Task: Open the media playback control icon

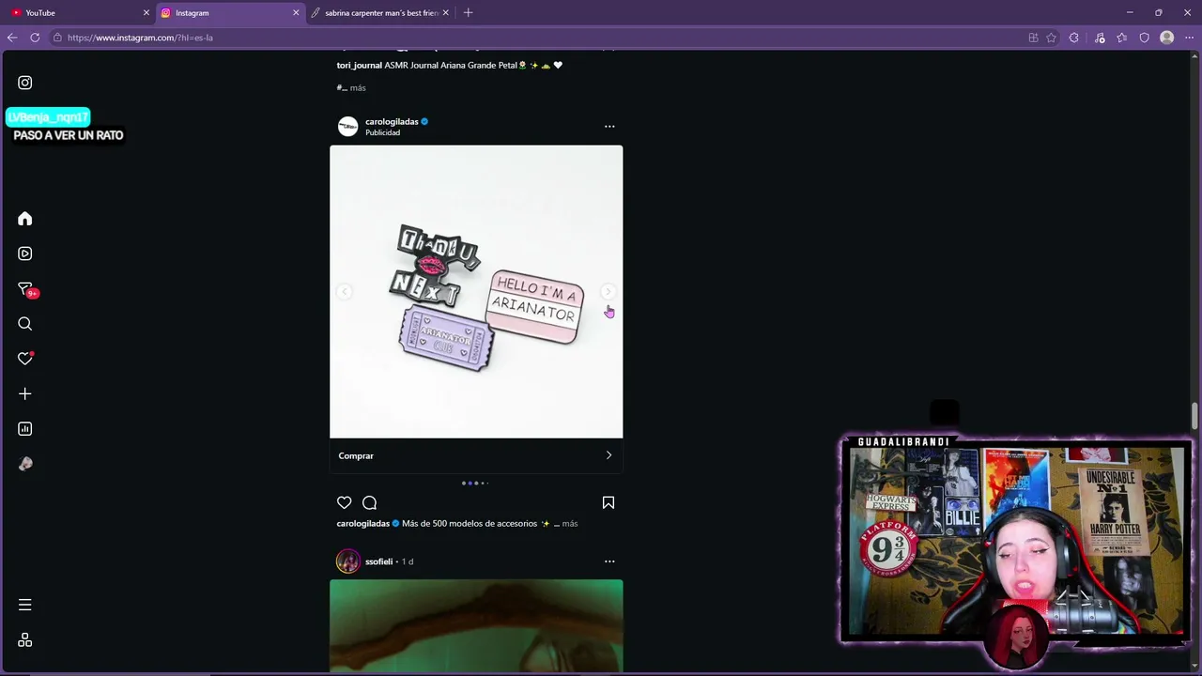Action: point(1100,38)
